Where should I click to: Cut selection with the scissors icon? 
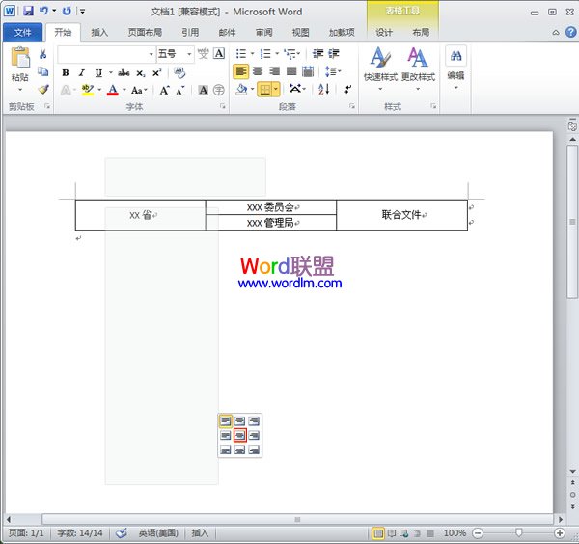[42, 54]
